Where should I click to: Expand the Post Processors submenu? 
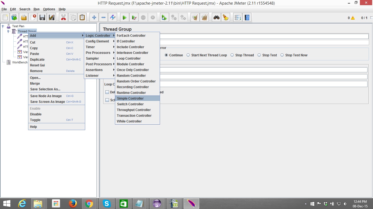(x=99, y=64)
